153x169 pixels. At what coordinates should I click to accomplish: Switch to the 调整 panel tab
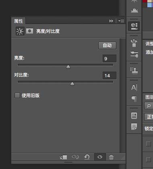pos(149,44)
